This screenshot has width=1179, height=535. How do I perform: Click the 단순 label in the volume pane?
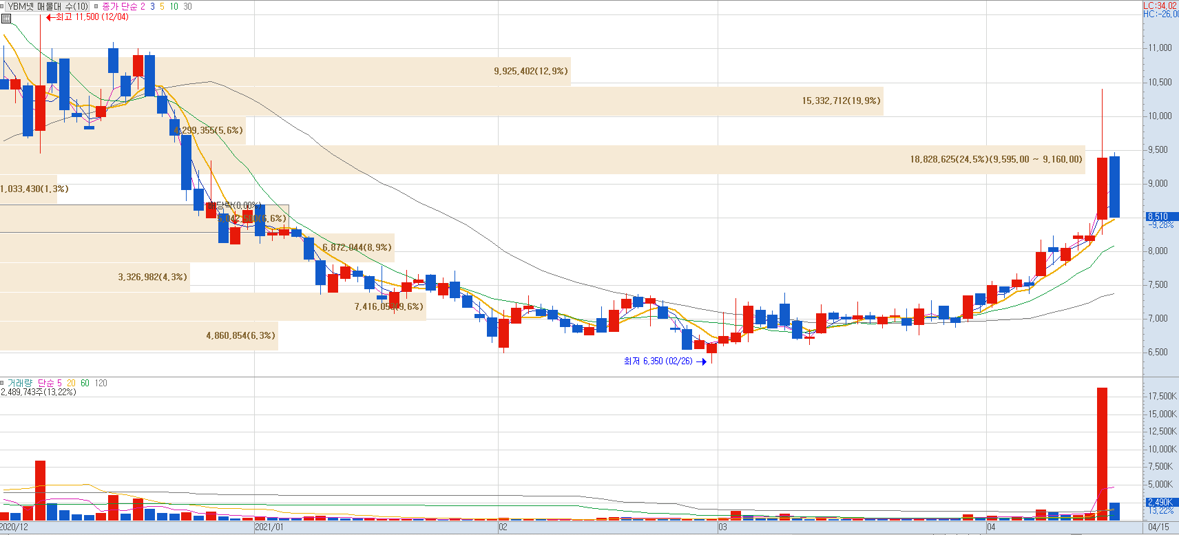pos(46,383)
